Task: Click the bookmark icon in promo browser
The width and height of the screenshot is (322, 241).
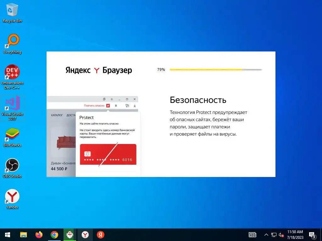Action: [116, 106]
